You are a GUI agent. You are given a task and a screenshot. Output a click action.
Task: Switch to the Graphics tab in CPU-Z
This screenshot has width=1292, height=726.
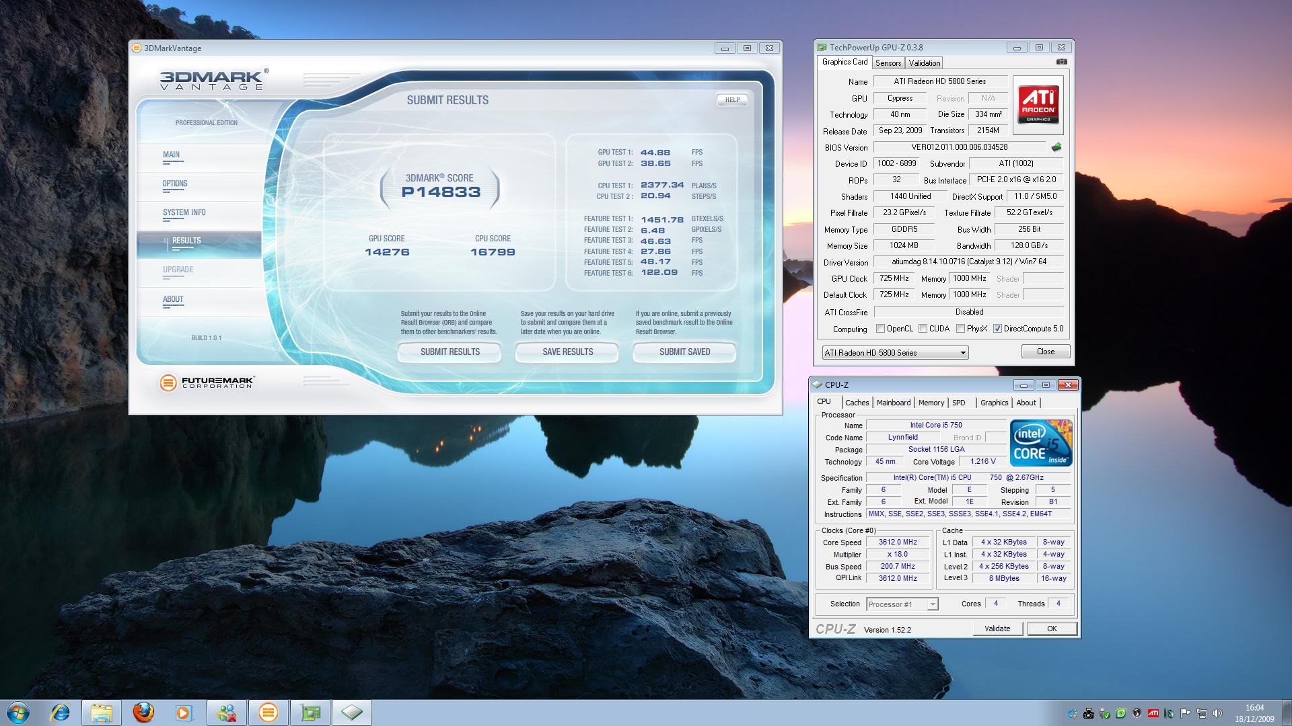994,403
